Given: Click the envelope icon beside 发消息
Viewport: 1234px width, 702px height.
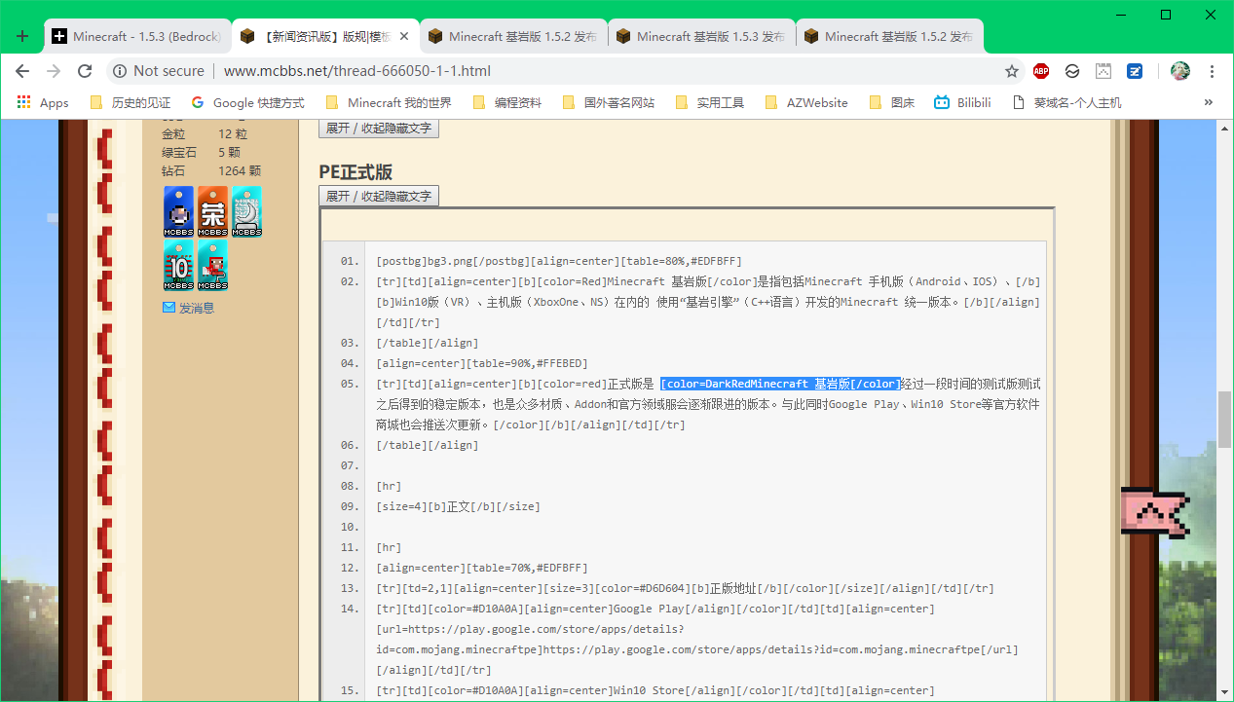Looking at the screenshot, I should coord(169,308).
